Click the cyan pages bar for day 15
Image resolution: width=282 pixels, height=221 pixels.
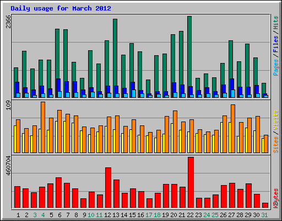134,93
